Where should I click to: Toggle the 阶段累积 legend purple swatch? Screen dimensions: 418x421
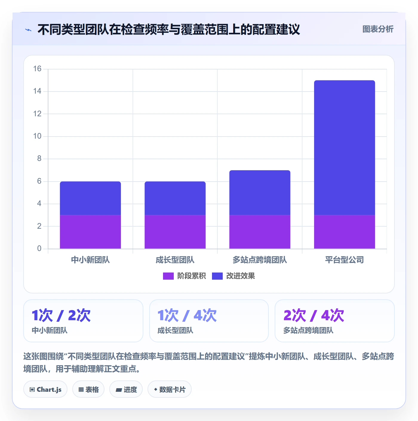click(168, 276)
